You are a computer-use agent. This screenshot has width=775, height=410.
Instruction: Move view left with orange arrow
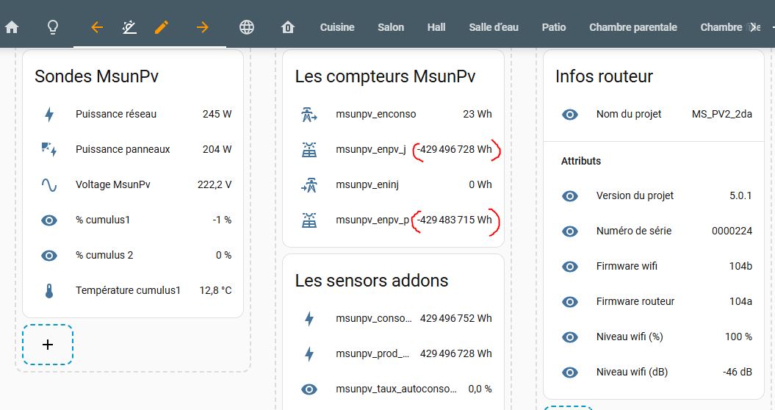coord(97,27)
